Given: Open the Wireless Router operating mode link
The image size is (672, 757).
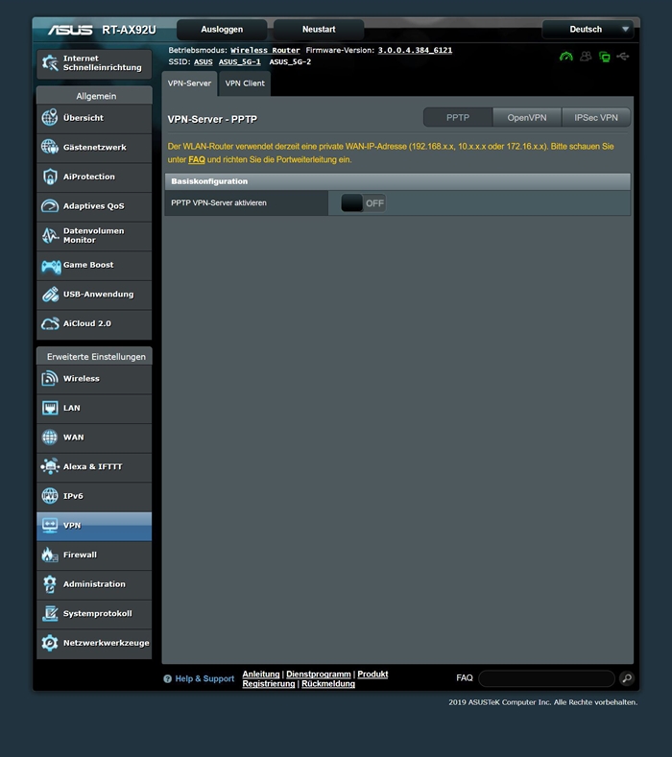Looking at the screenshot, I should point(265,50).
